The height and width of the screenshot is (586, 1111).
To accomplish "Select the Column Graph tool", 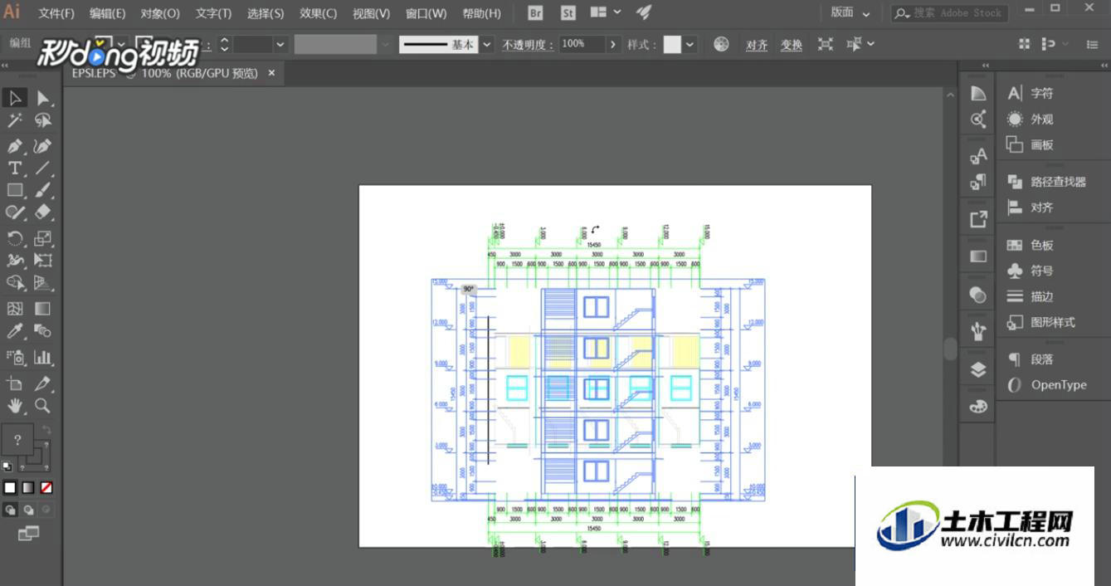I will click(43, 358).
